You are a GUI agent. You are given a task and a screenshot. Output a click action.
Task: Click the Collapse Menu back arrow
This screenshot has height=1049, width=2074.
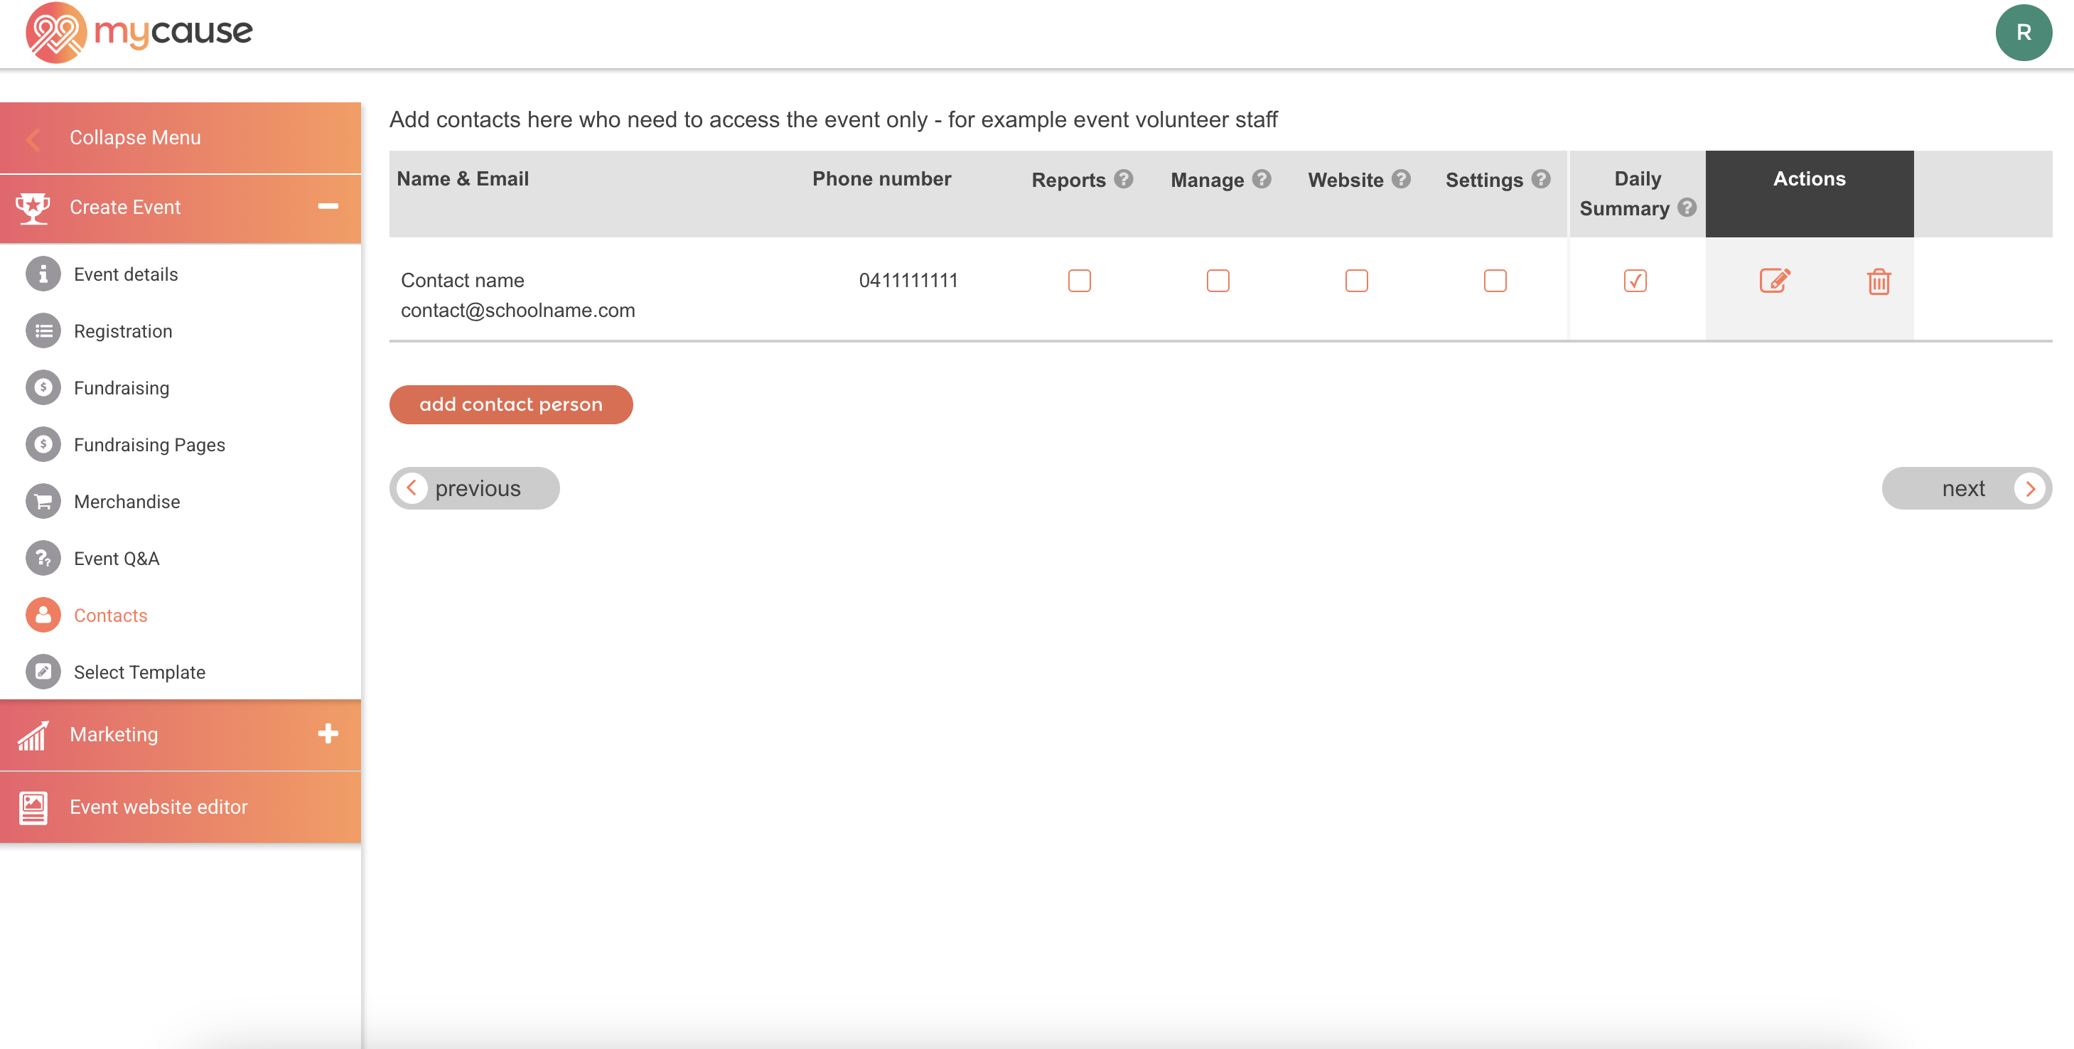tap(33, 139)
